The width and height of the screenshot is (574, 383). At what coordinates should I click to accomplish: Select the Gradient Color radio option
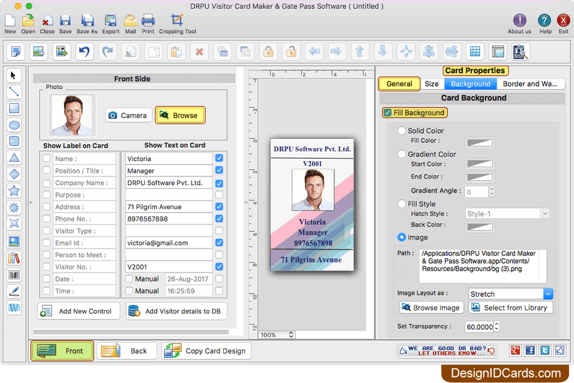[402, 154]
